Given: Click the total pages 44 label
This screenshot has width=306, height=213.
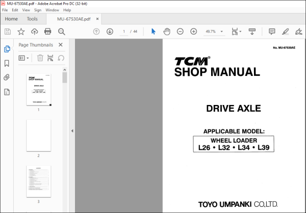Looking at the screenshot, I should (x=135, y=32).
